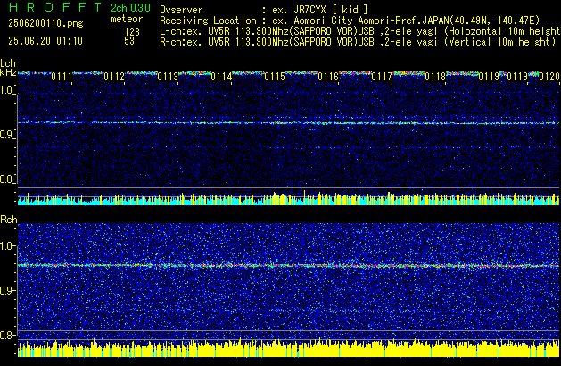Click the Lch cyan-yellow level bar graph
This screenshot has height=366, width=561.
288,198
